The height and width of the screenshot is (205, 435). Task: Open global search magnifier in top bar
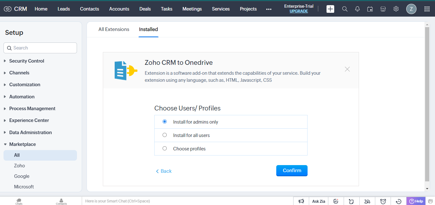point(345,9)
